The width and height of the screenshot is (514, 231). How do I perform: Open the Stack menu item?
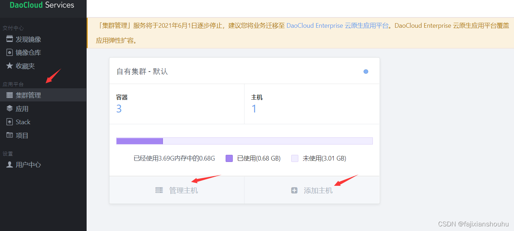coord(43,122)
